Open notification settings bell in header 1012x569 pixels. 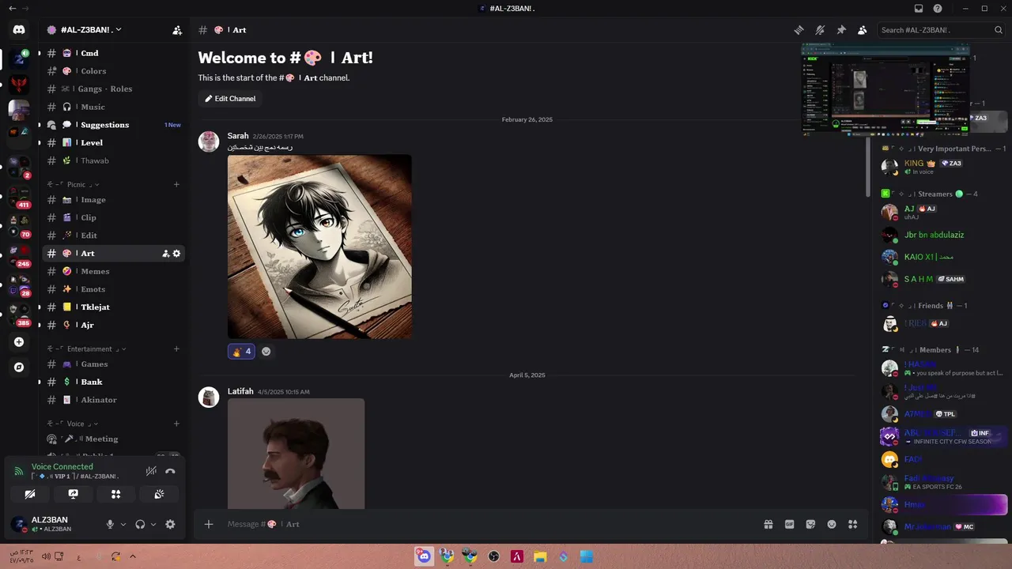tap(821, 30)
